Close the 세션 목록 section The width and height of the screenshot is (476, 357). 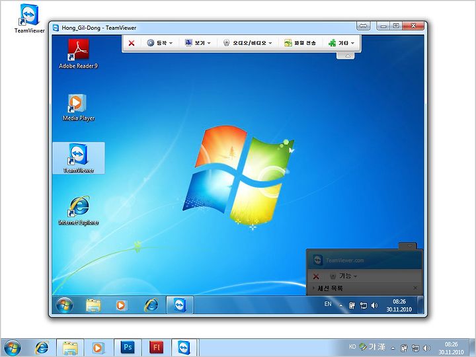[x=415, y=288]
